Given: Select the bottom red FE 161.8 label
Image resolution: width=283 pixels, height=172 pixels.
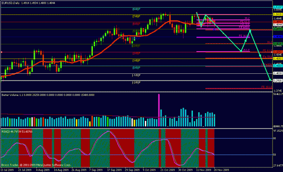Looking at the screenshot, I should [267, 87].
